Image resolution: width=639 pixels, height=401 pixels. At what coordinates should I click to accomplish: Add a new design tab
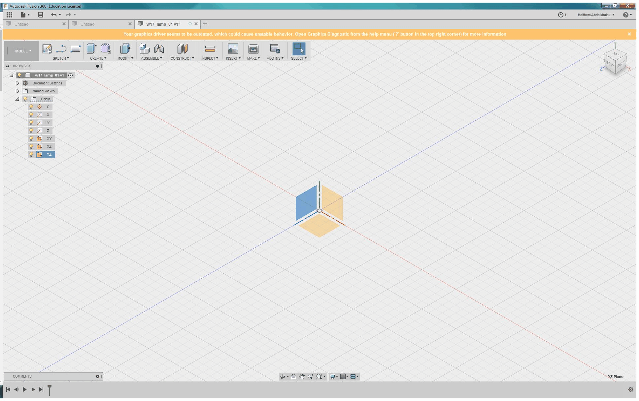point(205,24)
